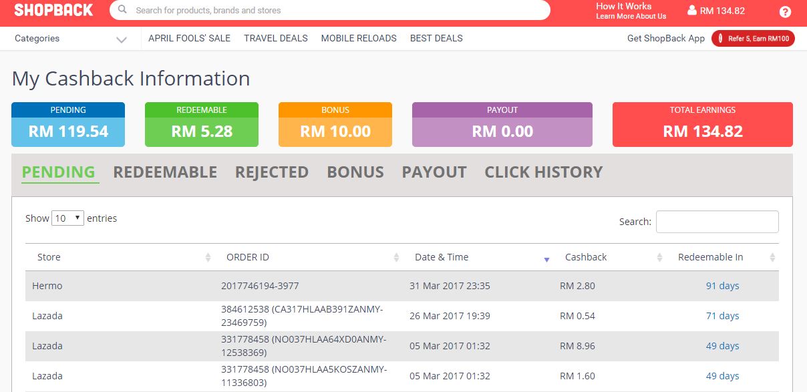Sort by Cashback column
The image size is (807, 392).
[610, 257]
